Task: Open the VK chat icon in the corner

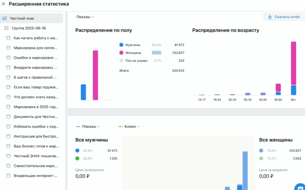Action: (300, 187)
